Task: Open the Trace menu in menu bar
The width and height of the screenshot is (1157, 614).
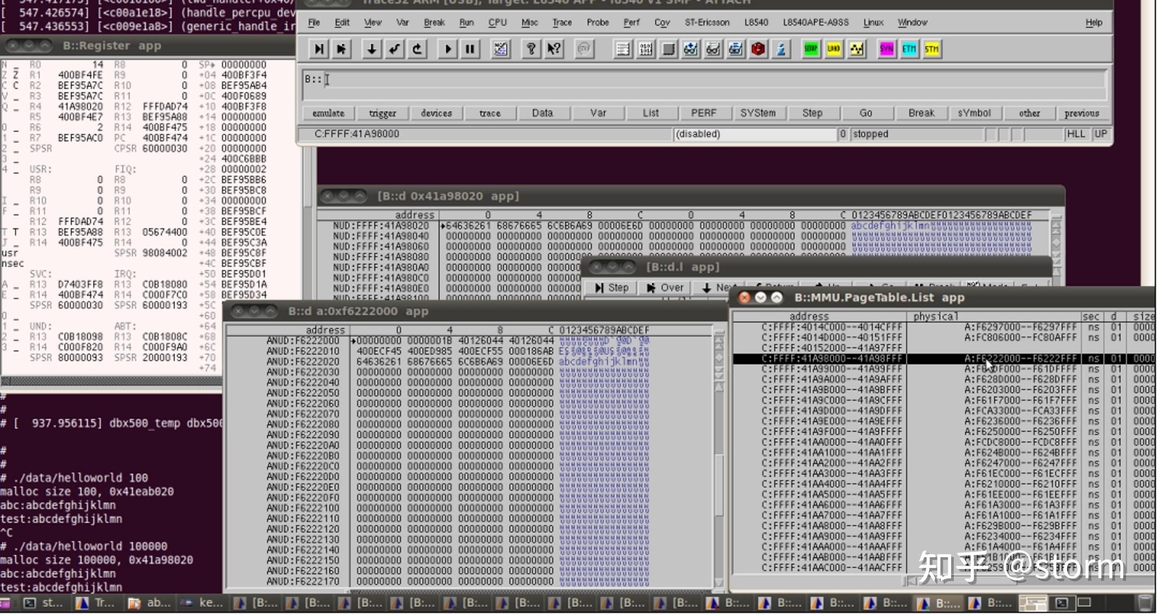Action: point(561,23)
